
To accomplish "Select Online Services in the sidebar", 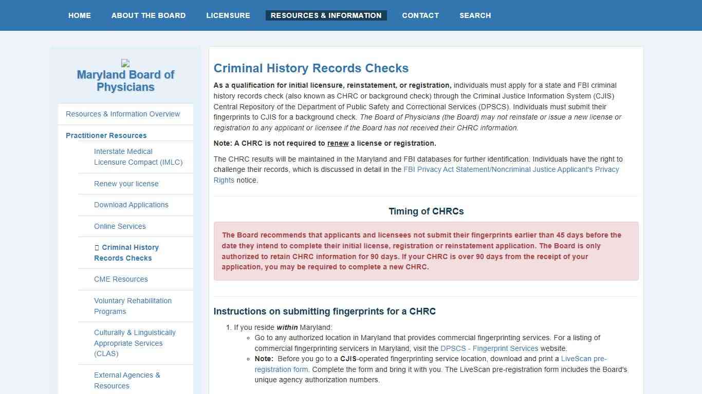I will (120, 226).
